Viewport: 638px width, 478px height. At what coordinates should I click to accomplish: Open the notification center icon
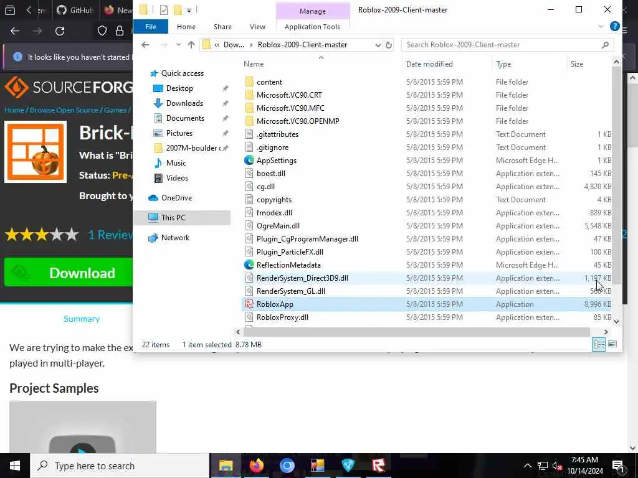tap(618, 466)
